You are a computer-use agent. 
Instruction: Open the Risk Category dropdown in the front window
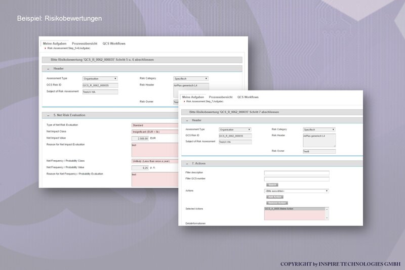click(x=319, y=129)
